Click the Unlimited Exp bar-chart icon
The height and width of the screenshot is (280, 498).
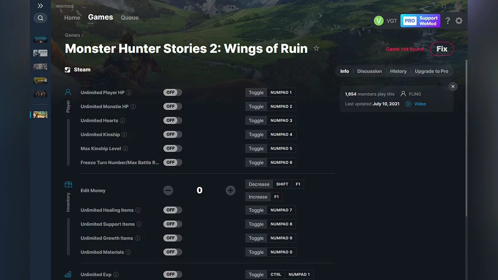pyautogui.click(x=68, y=274)
